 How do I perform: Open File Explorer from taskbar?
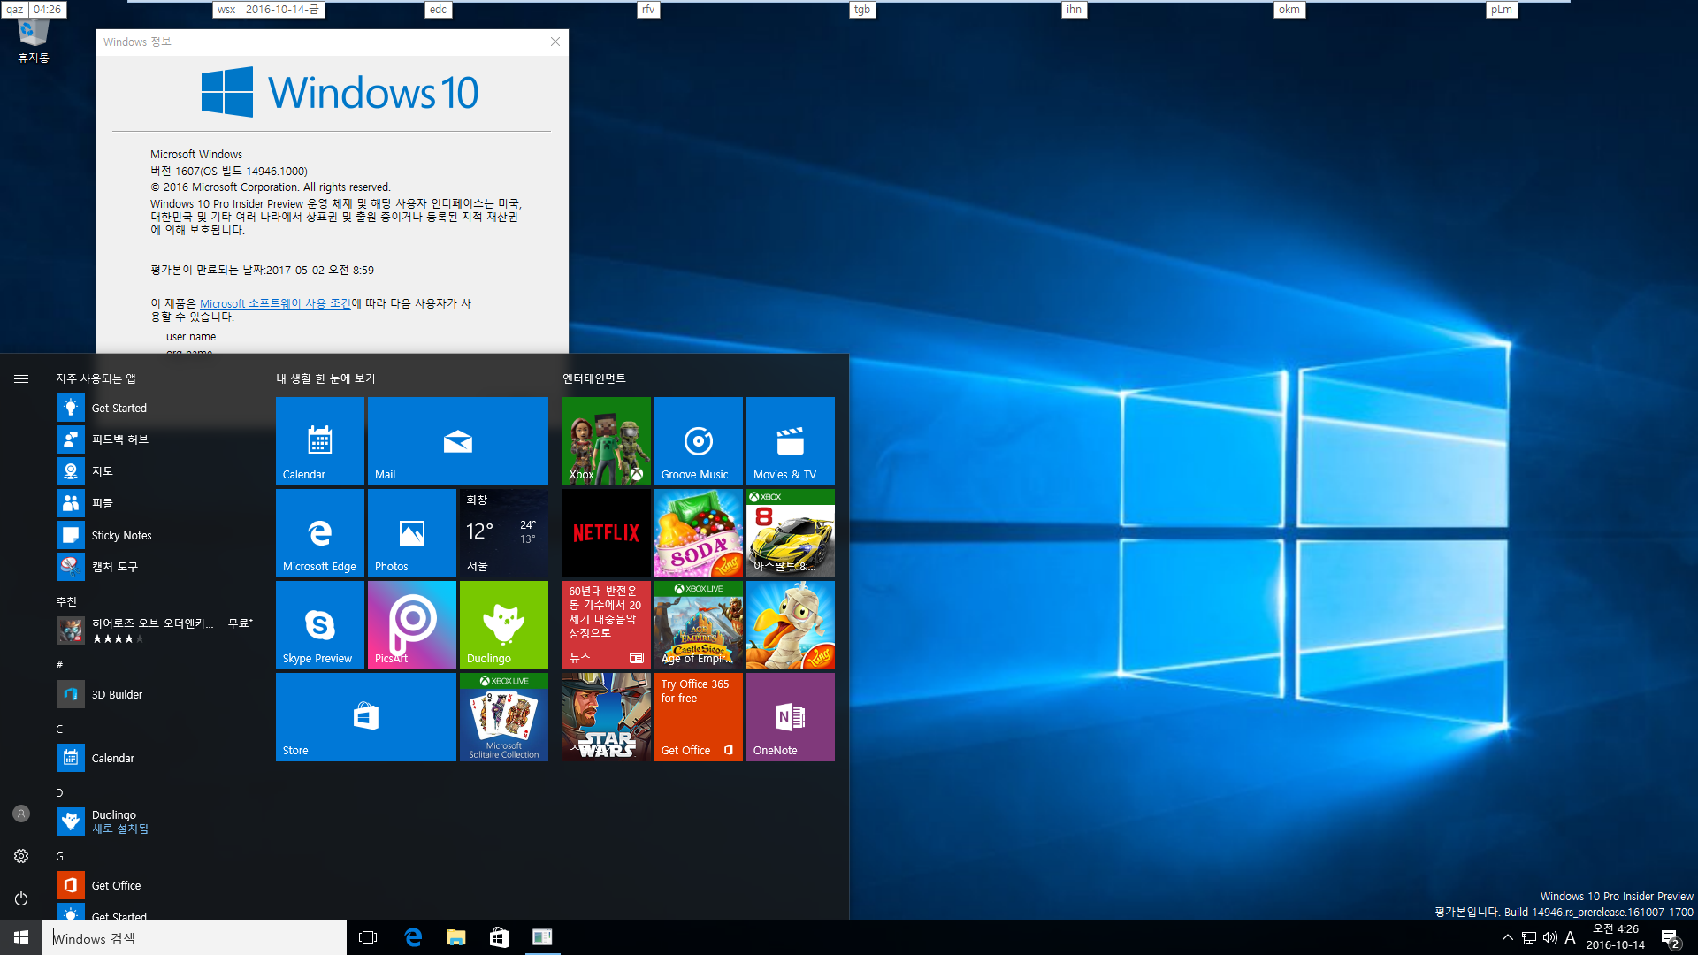coord(456,937)
